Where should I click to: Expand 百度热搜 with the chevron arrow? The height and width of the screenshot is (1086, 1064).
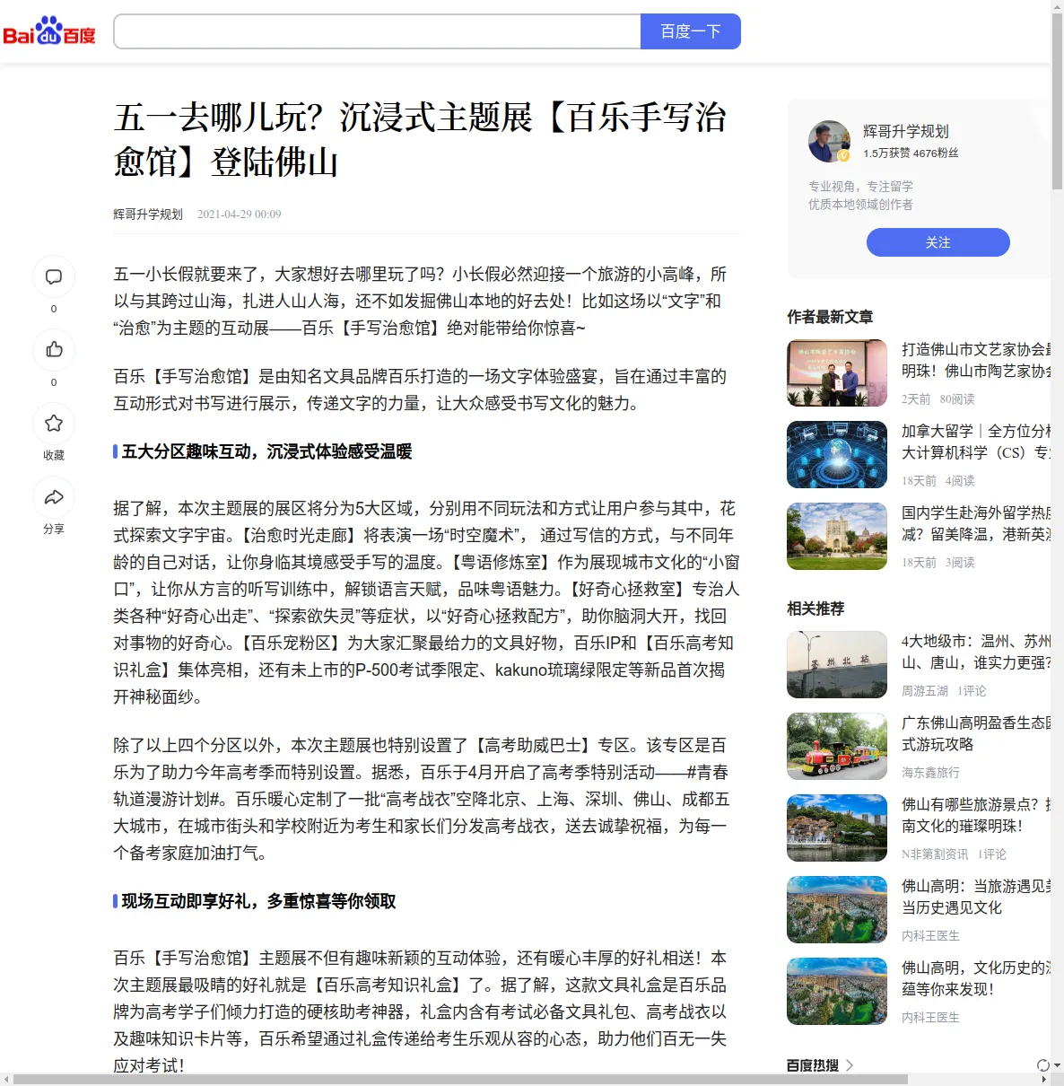(850, 1065)
